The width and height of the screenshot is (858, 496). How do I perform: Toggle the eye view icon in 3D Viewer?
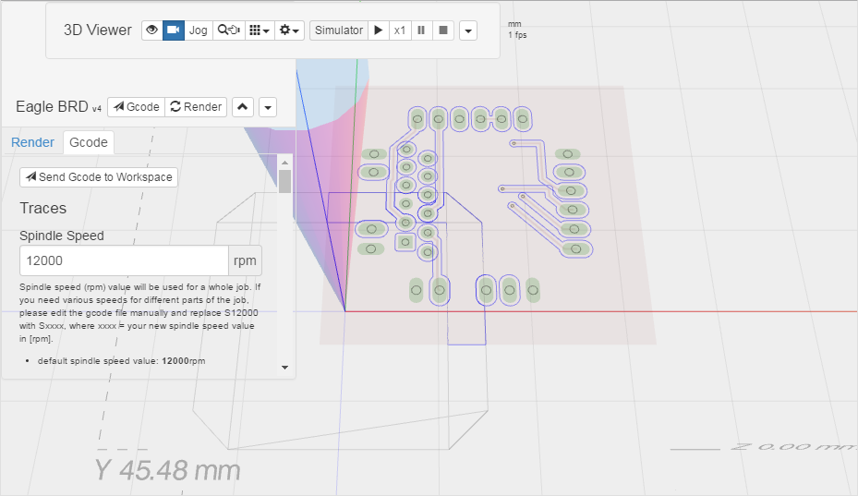point(152,30)
